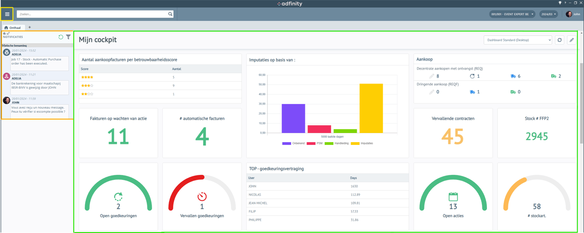The height and width of the screenshot is (233, 584).
Task: Click the expired approvals stopwatch icon
Action: (x=202, y=196)
